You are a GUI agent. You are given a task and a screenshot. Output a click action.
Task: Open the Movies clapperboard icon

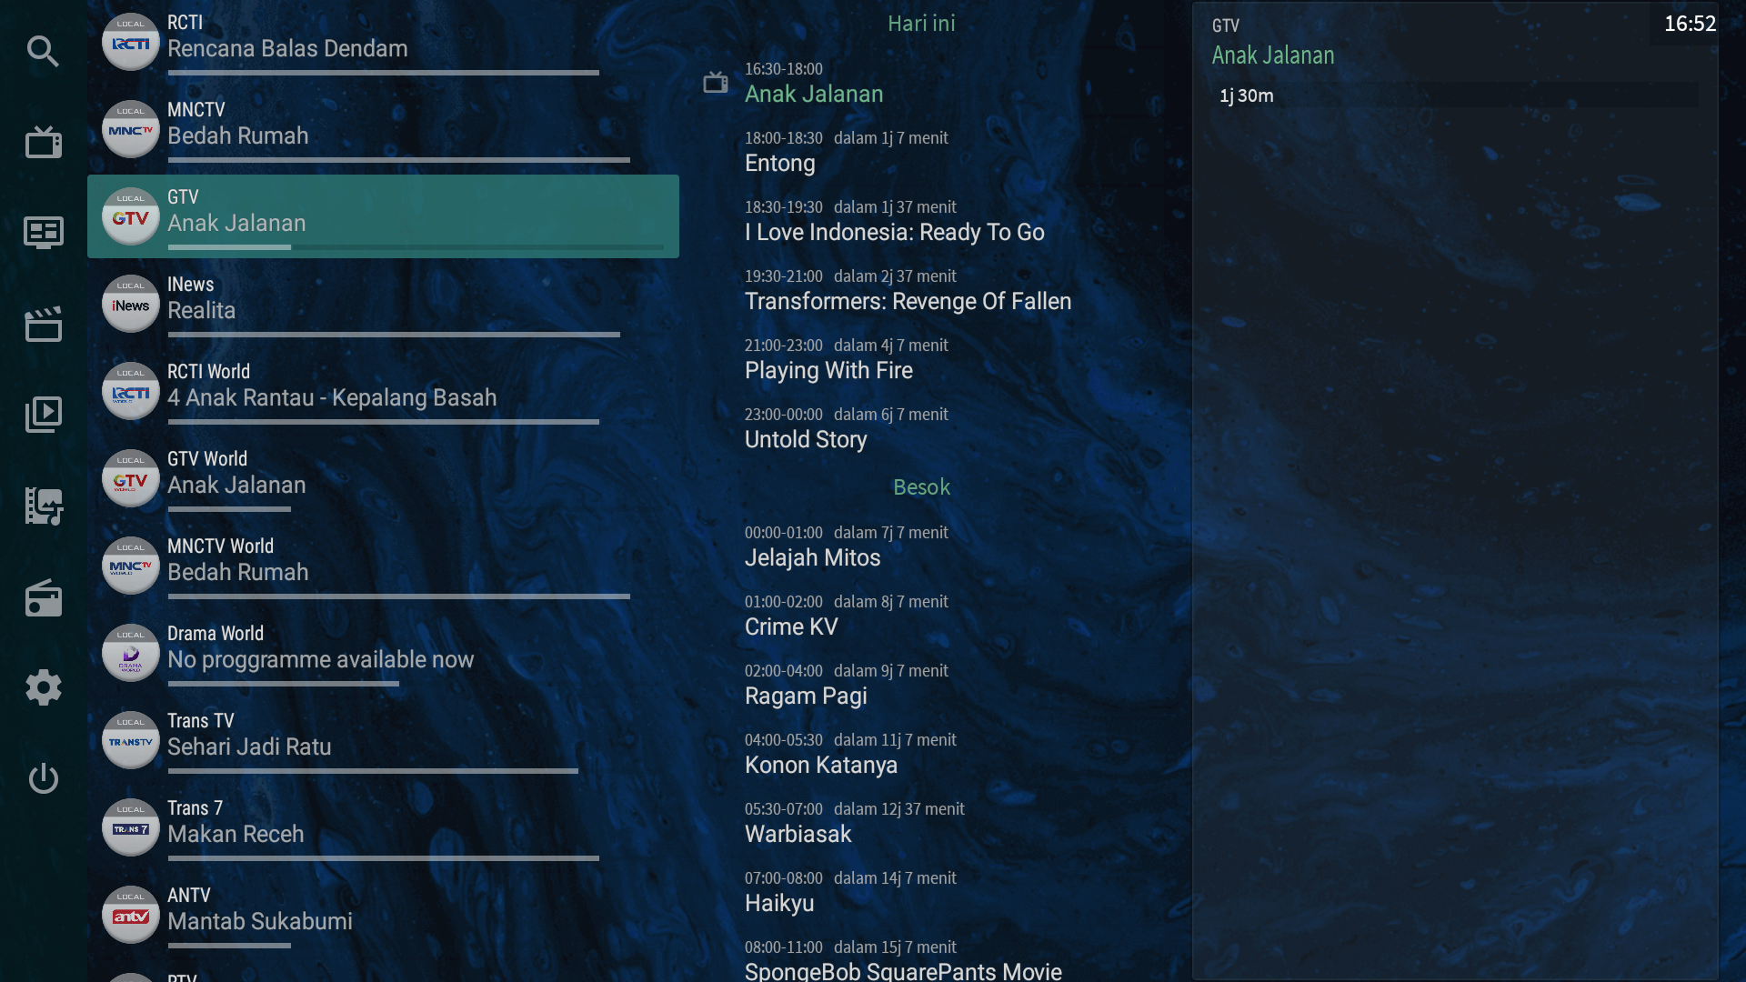point(43,324)
